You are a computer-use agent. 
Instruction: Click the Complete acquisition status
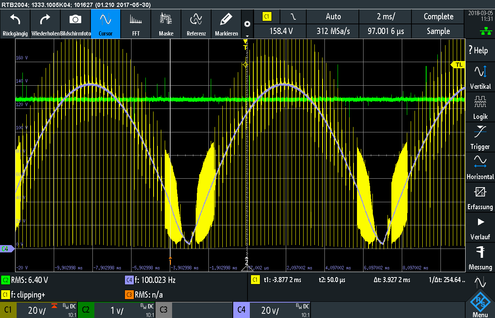[438, 17]
